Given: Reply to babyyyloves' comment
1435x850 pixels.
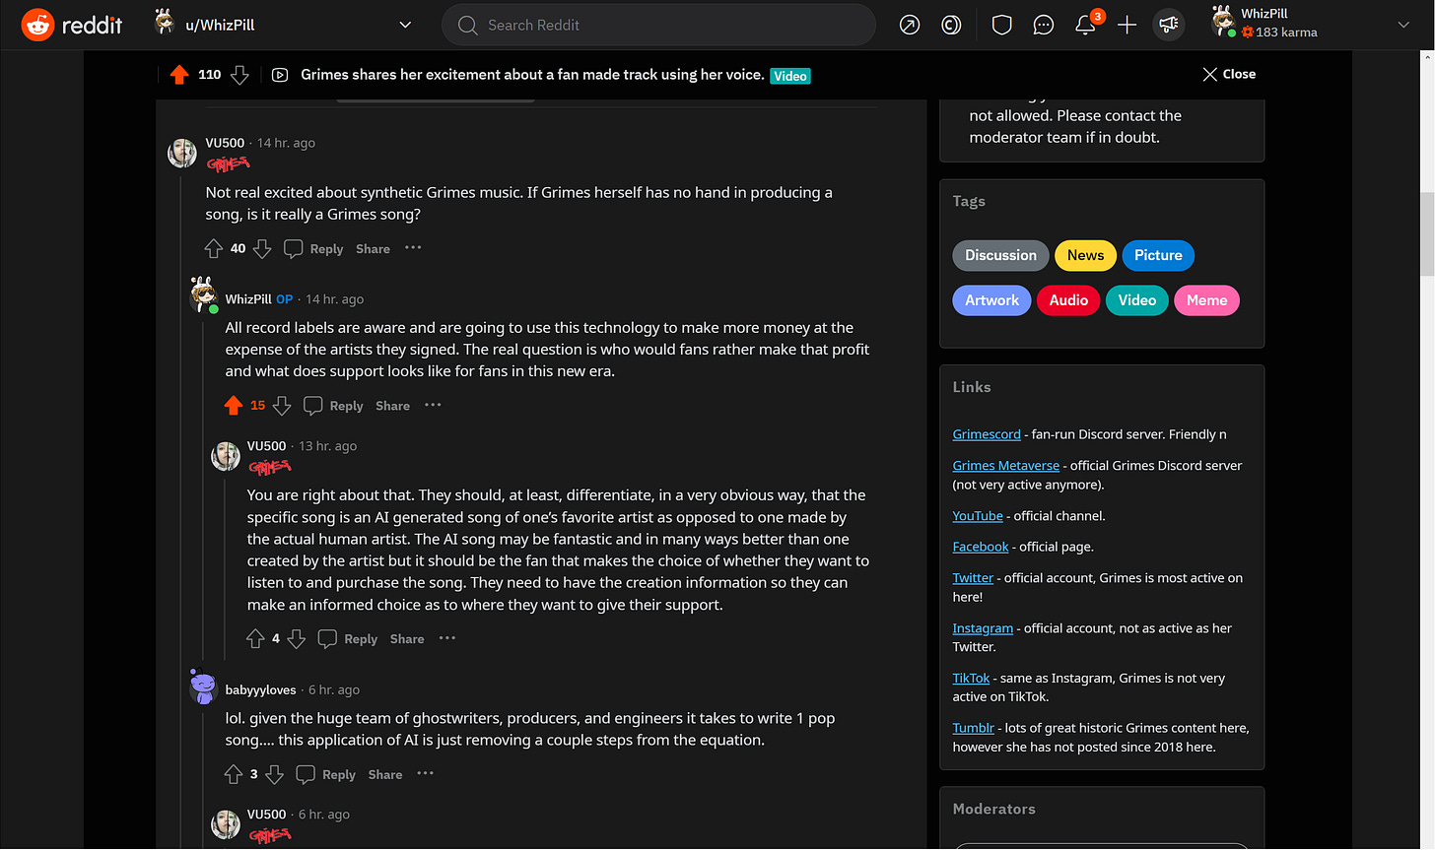Looking at the screenshot, I should (327, 775).
